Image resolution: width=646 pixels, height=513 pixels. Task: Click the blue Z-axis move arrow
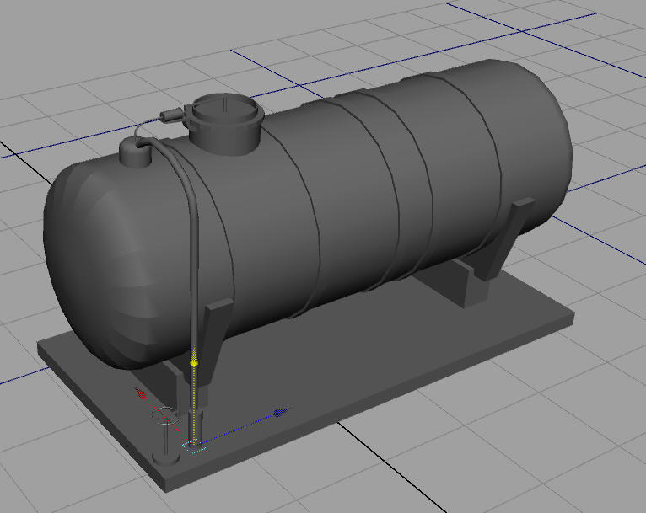(283, 412)
